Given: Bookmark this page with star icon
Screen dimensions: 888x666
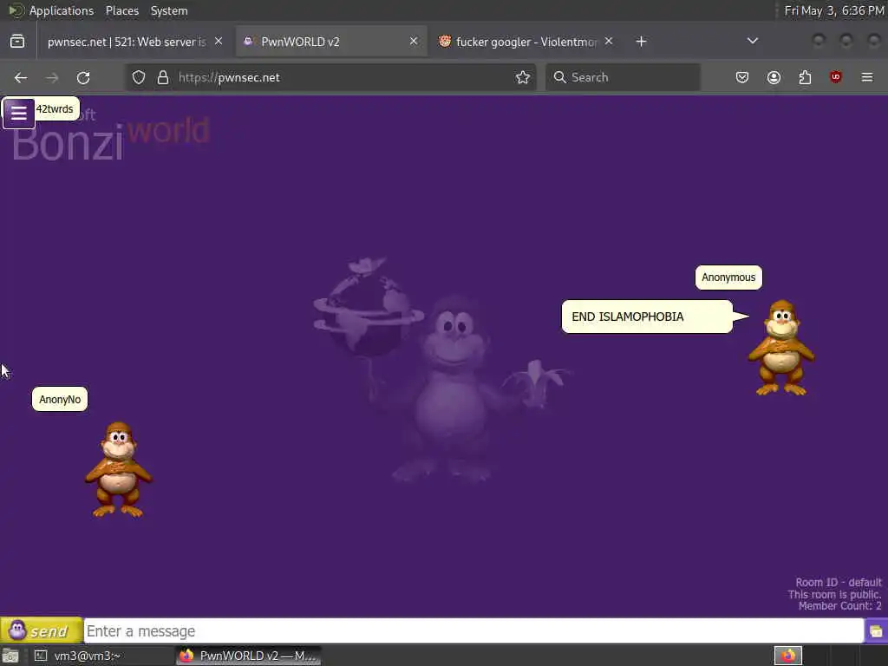Looking at the screenshot, I should click(523, 77).
